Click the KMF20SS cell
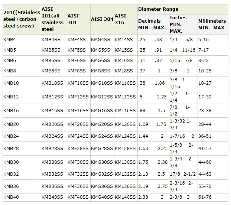 (x=78, y=124)
